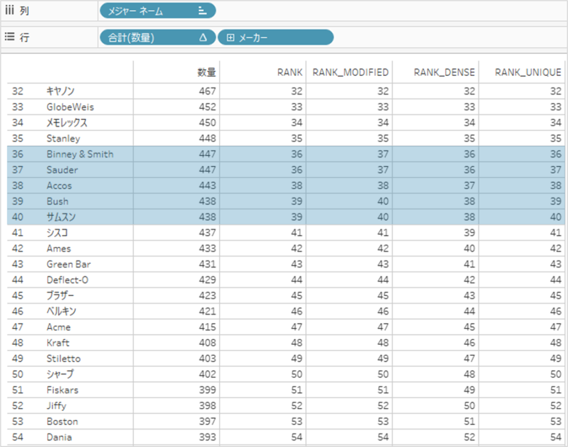Click RANK_MODIFIED value 37 in Binney & Smith row

click(x=383, y=154)
